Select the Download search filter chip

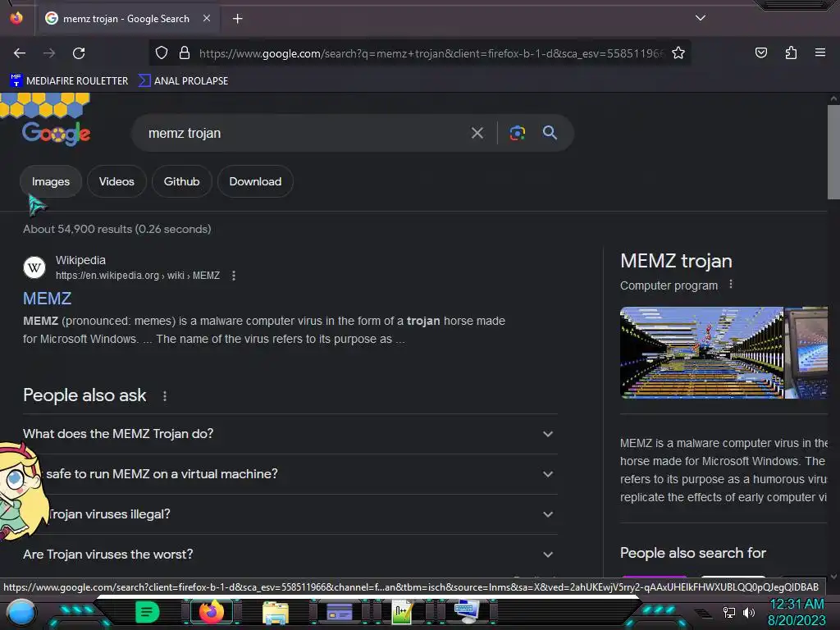pos(255,181)
